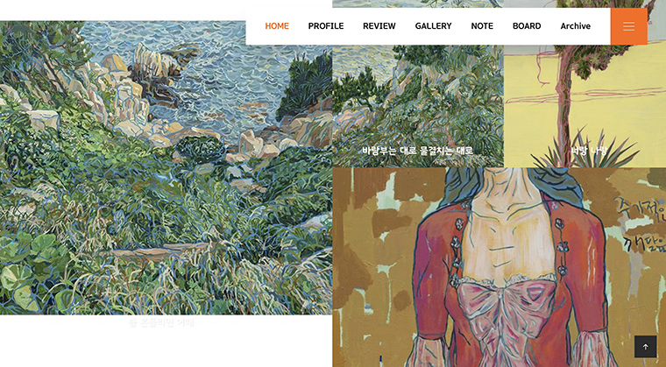The width and height of the screenshot is (666, 367).
Task: Open the coastal grass painting thumbnail
Action: (418, 106)
